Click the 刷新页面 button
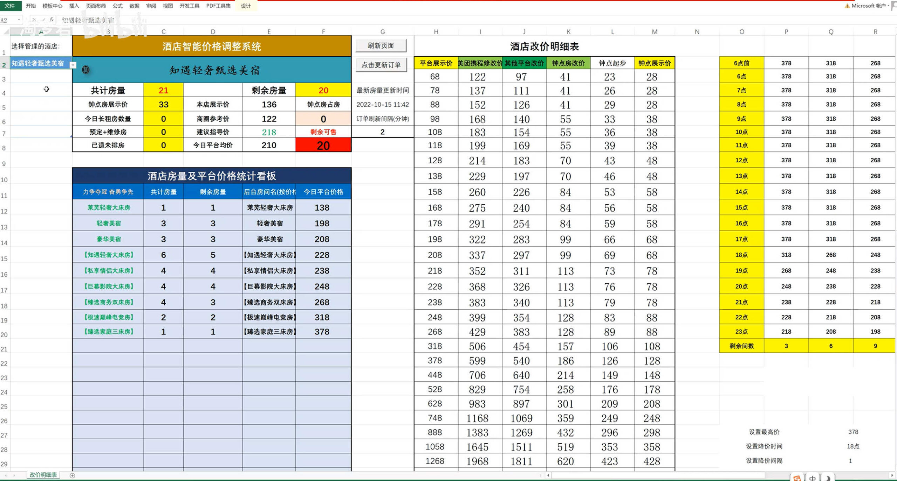The height and width of the screenshot is (481, 897). [381, 45]
